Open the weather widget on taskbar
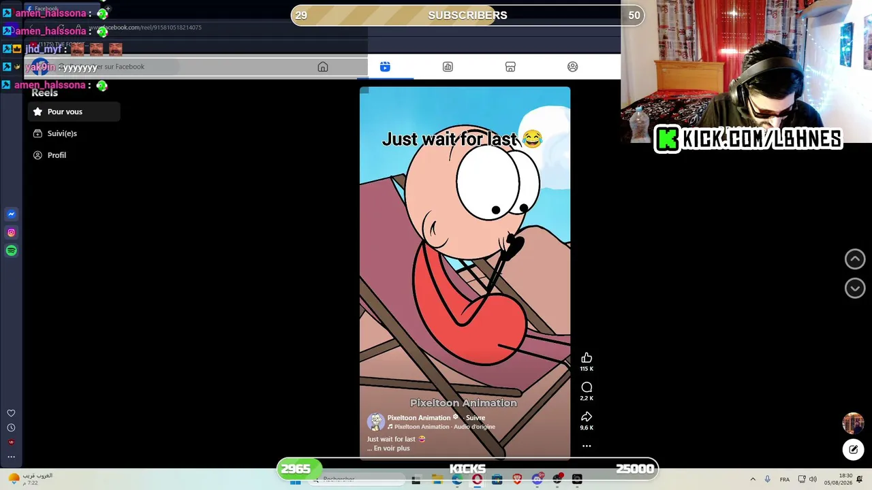872x490 pixels. [29, 478]
